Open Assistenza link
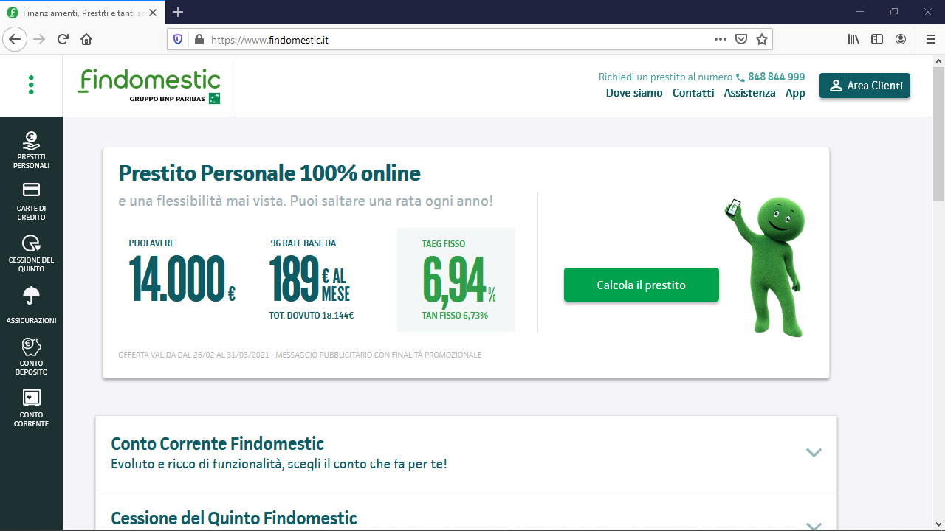Image resolution: width=945 pixels, height=531 pixels. pos(749,93)
